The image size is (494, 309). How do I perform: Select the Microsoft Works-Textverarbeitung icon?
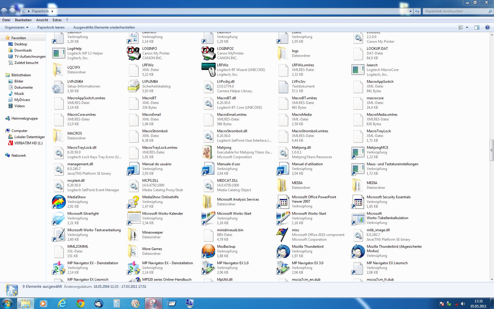[59, 235]
